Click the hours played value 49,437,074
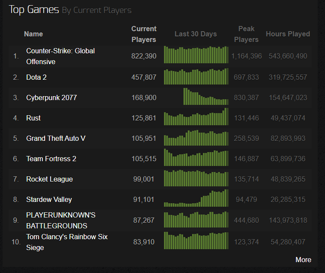Screen dimensions: 325x273 pos(288,118)
